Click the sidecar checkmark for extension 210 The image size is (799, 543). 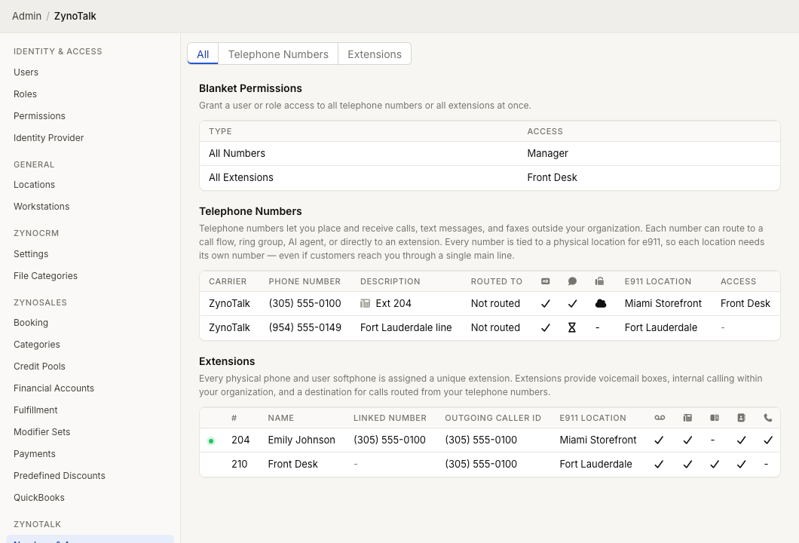coord(715,465)
